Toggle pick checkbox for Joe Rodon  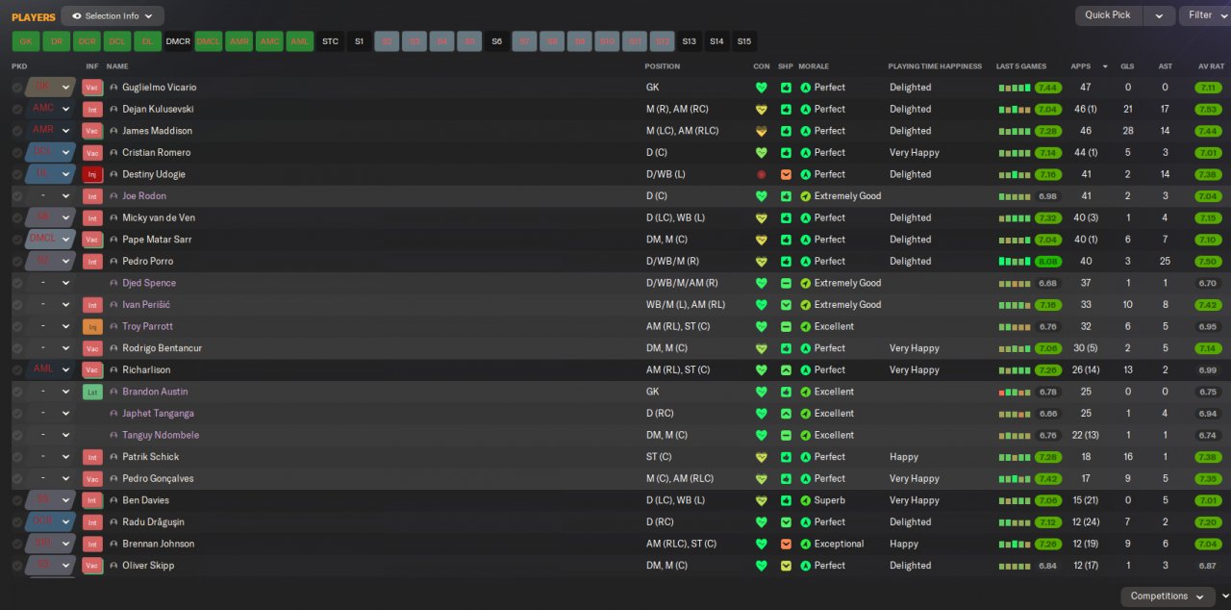tap(17, 196)
